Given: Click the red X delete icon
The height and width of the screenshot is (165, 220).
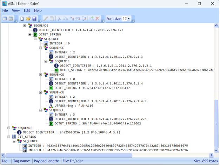Looking at the screenshot, I should tap(98, 19).
